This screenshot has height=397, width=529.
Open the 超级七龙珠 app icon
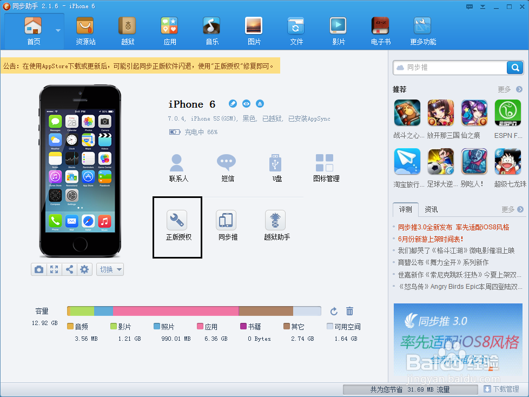click(508, 161)
